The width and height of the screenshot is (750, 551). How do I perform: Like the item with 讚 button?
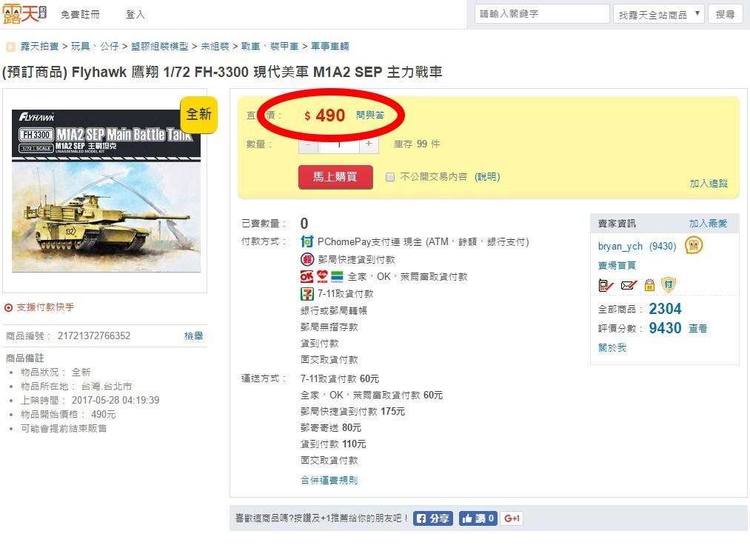coord(478,518)
